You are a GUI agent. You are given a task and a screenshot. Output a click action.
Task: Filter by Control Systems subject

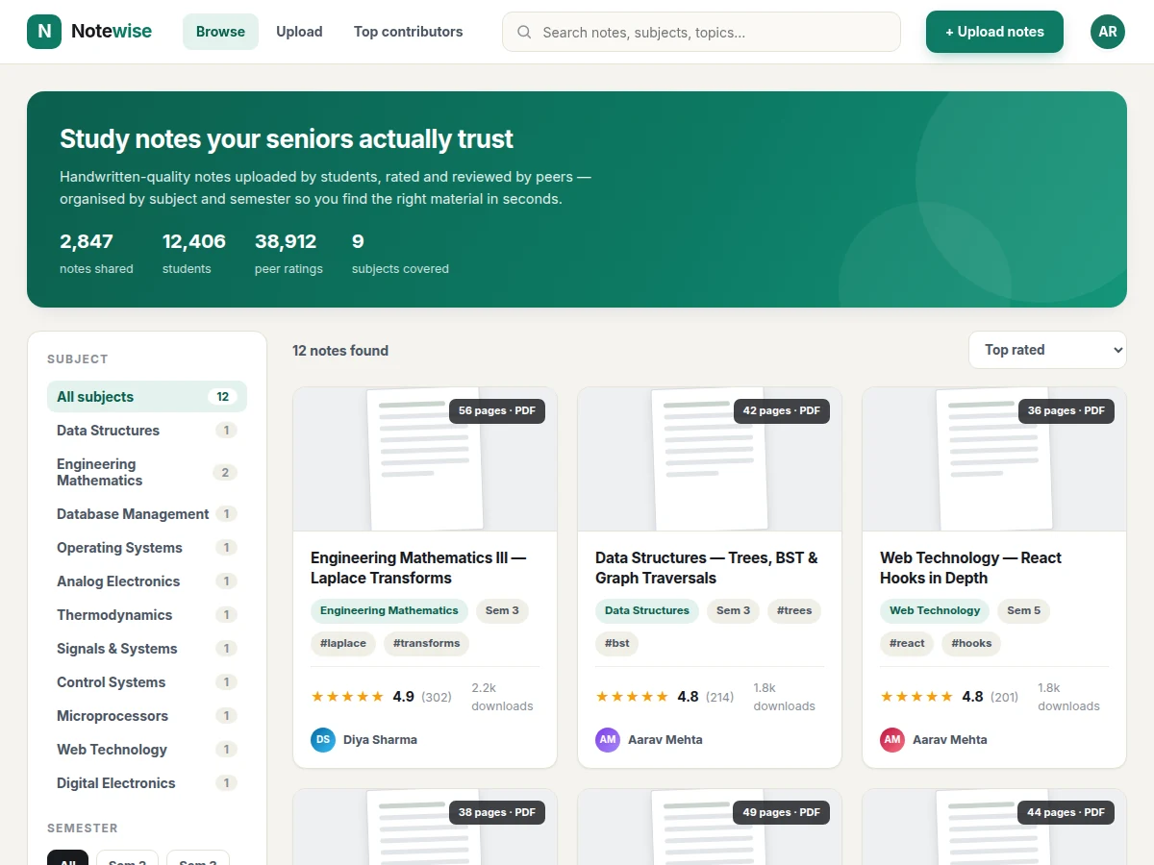click(x=147, y=681)
